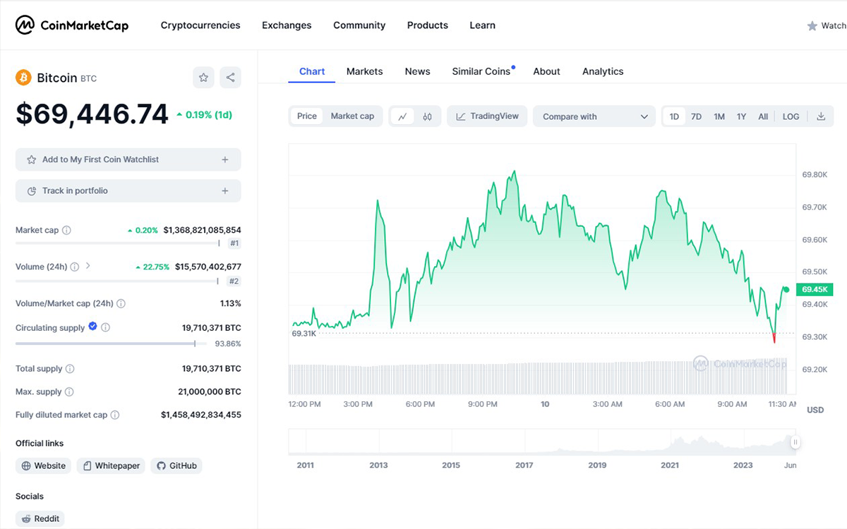Click the CoinMarketCap logo
The height and width of the screenshot is (529, 847).
tap(72, 25)
